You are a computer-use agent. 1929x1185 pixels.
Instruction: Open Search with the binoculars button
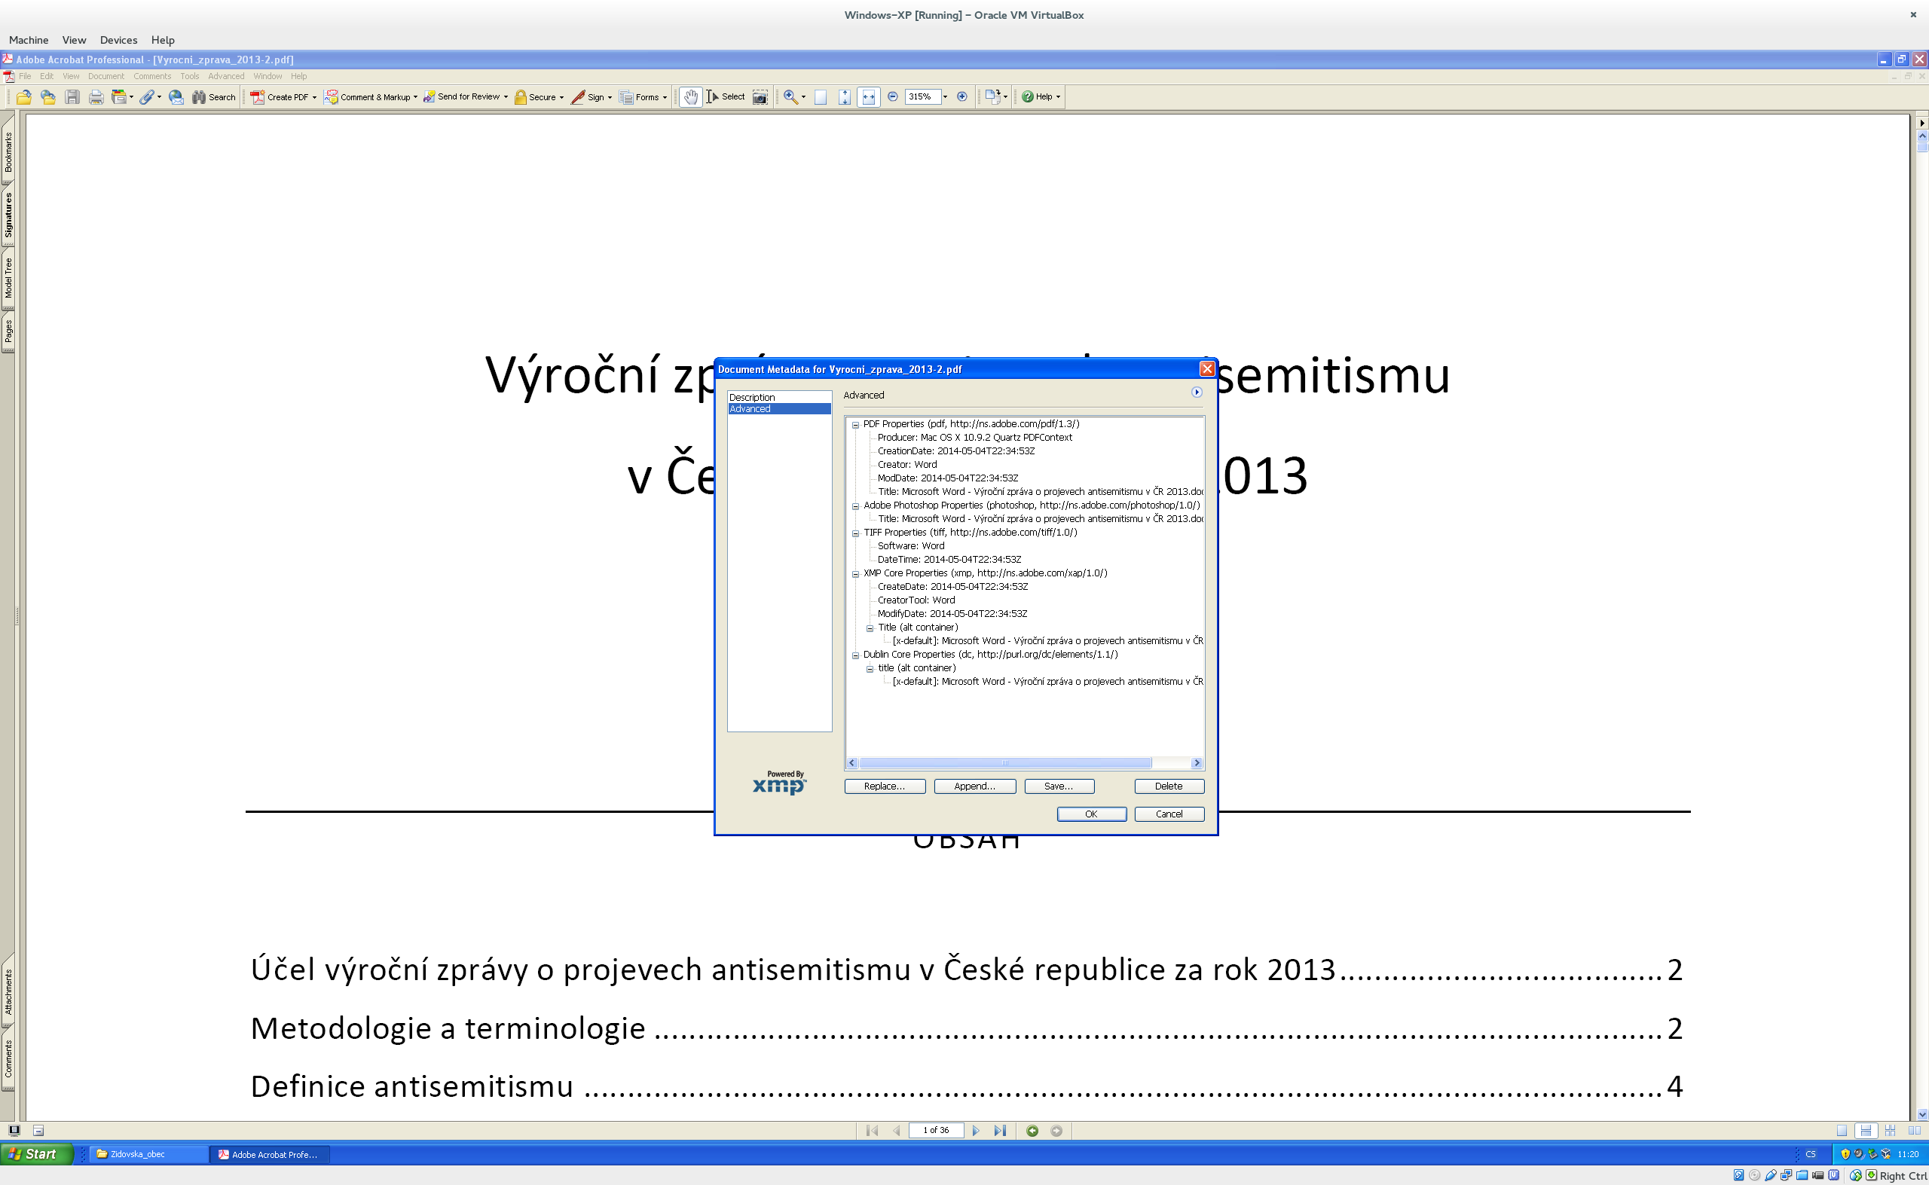tap(214, 97)
